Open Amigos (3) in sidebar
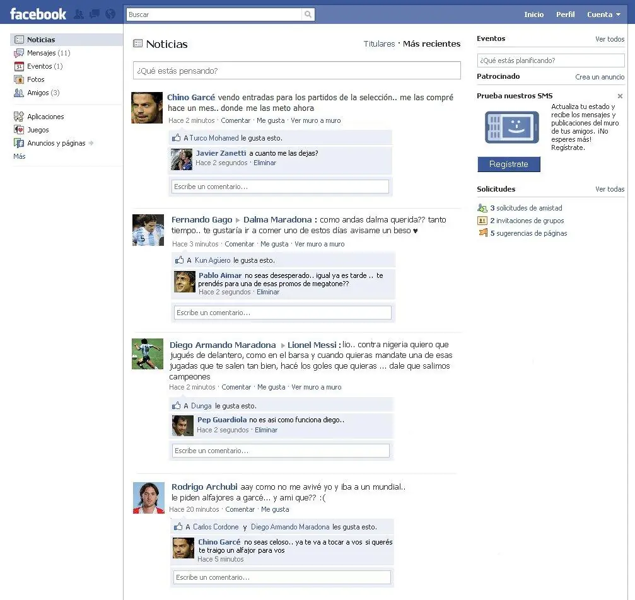 pos(44,93)
